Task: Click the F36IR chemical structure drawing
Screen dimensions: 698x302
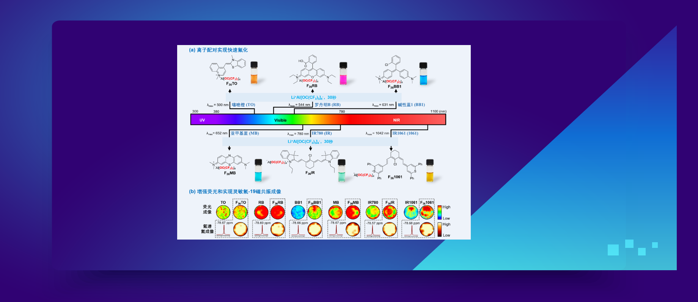Action: pyautogui.click(x=310, y=160)
